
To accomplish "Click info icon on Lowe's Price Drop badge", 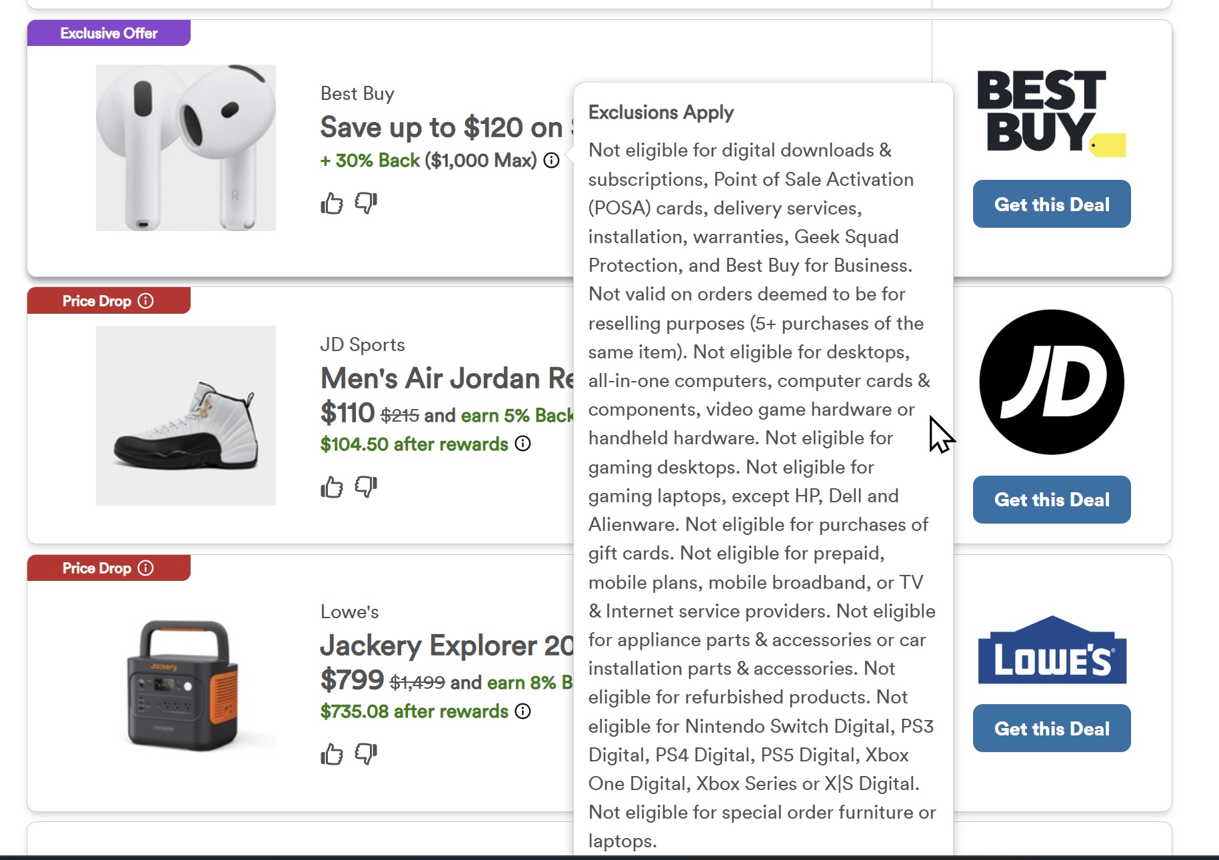I will coord(145,568).
